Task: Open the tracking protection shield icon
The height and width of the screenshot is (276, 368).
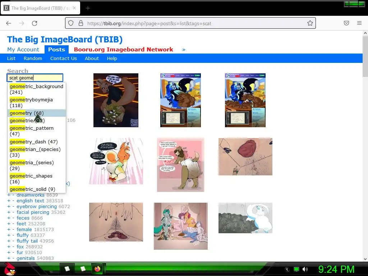Action: coord(71,23)
